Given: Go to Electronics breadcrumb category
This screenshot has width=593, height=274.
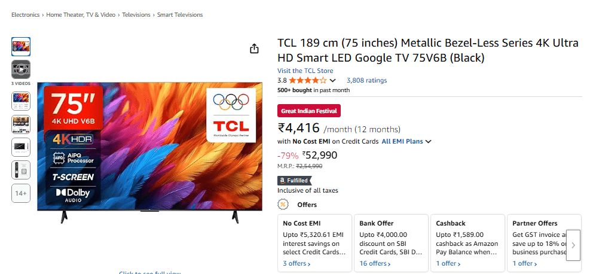Looking at the screenshot, I should pos(26,14).
